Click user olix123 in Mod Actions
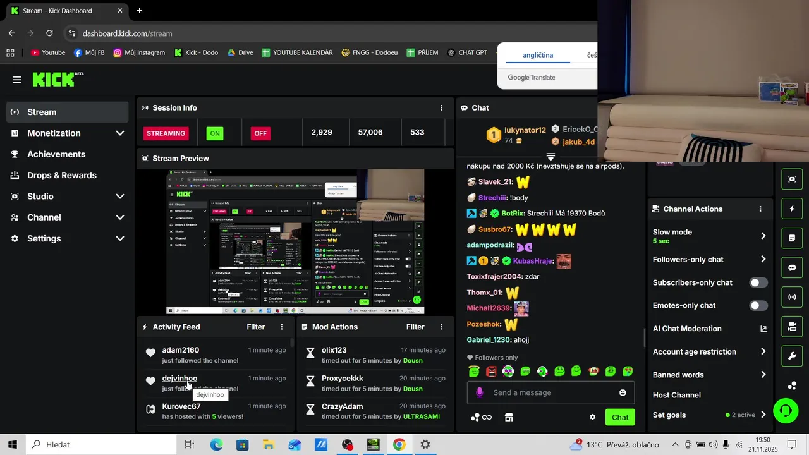Viewport: 809px width, 455px height. point(334,350)
